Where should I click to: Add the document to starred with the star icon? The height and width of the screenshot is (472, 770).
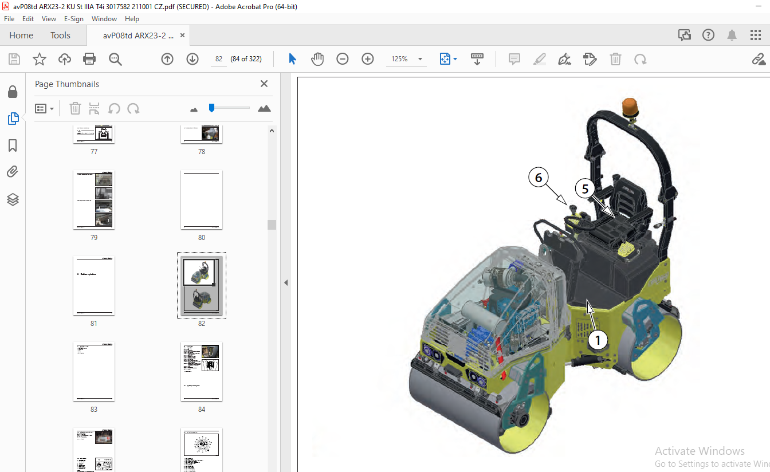tap(40, 59)
